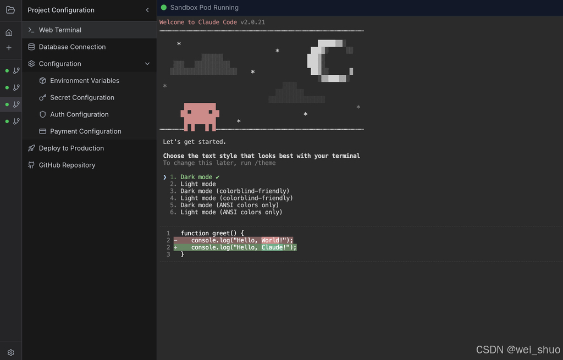Select theme option 2. Light mode
The image size is (563, 360).
tap(193, 184)
